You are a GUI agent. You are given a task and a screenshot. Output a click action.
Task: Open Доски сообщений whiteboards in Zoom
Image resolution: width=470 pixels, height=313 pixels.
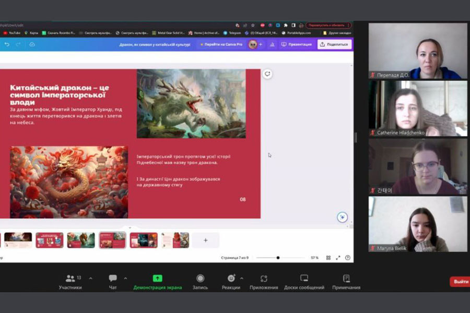(x=304, y=279)
